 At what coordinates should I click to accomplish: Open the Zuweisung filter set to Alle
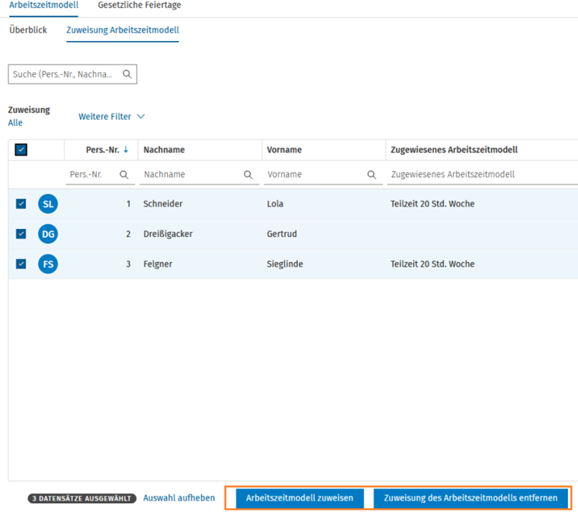pos(15,123)
